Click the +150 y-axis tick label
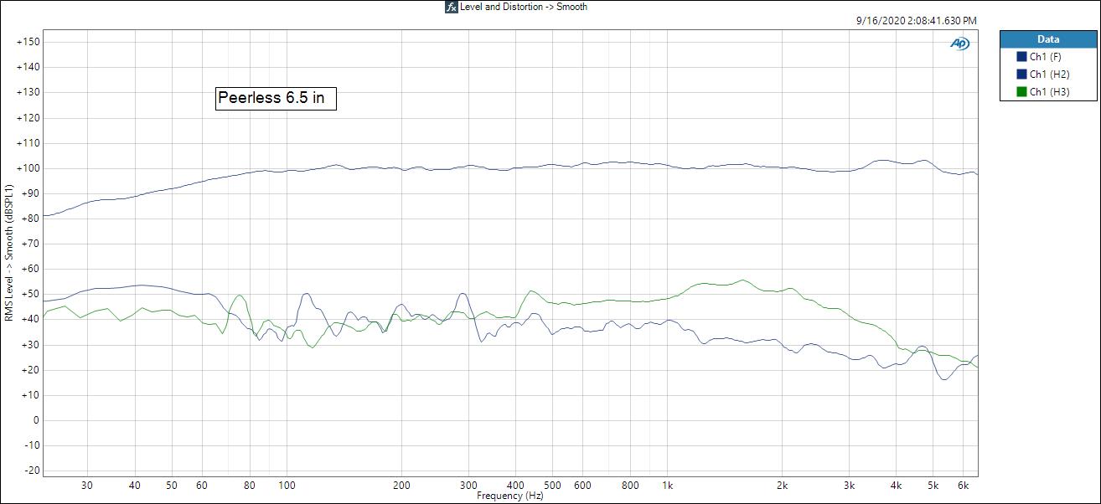 28,42
